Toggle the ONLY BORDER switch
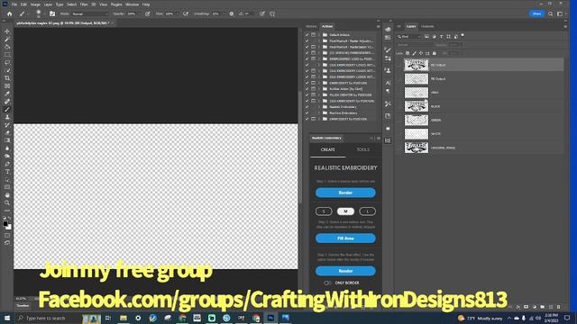577x324 pixels. (327, 283)
